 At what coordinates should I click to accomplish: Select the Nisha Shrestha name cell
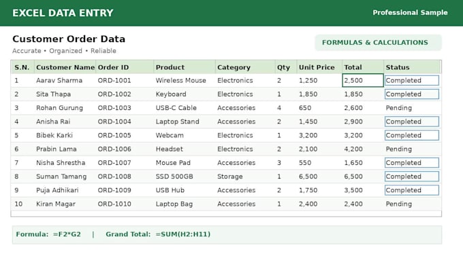click(61, 163)
